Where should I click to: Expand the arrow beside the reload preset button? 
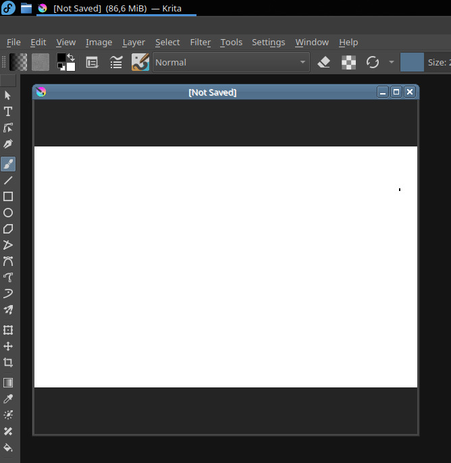(391, 62)
